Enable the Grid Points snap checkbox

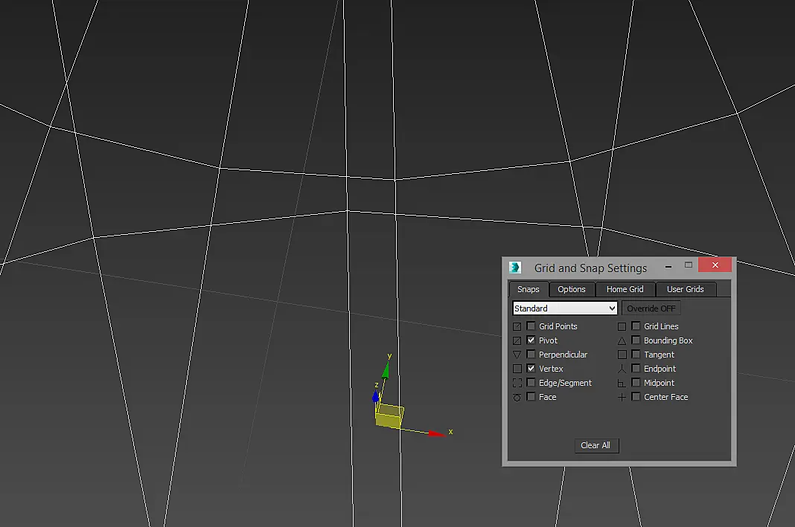click(x=531, y=326)
